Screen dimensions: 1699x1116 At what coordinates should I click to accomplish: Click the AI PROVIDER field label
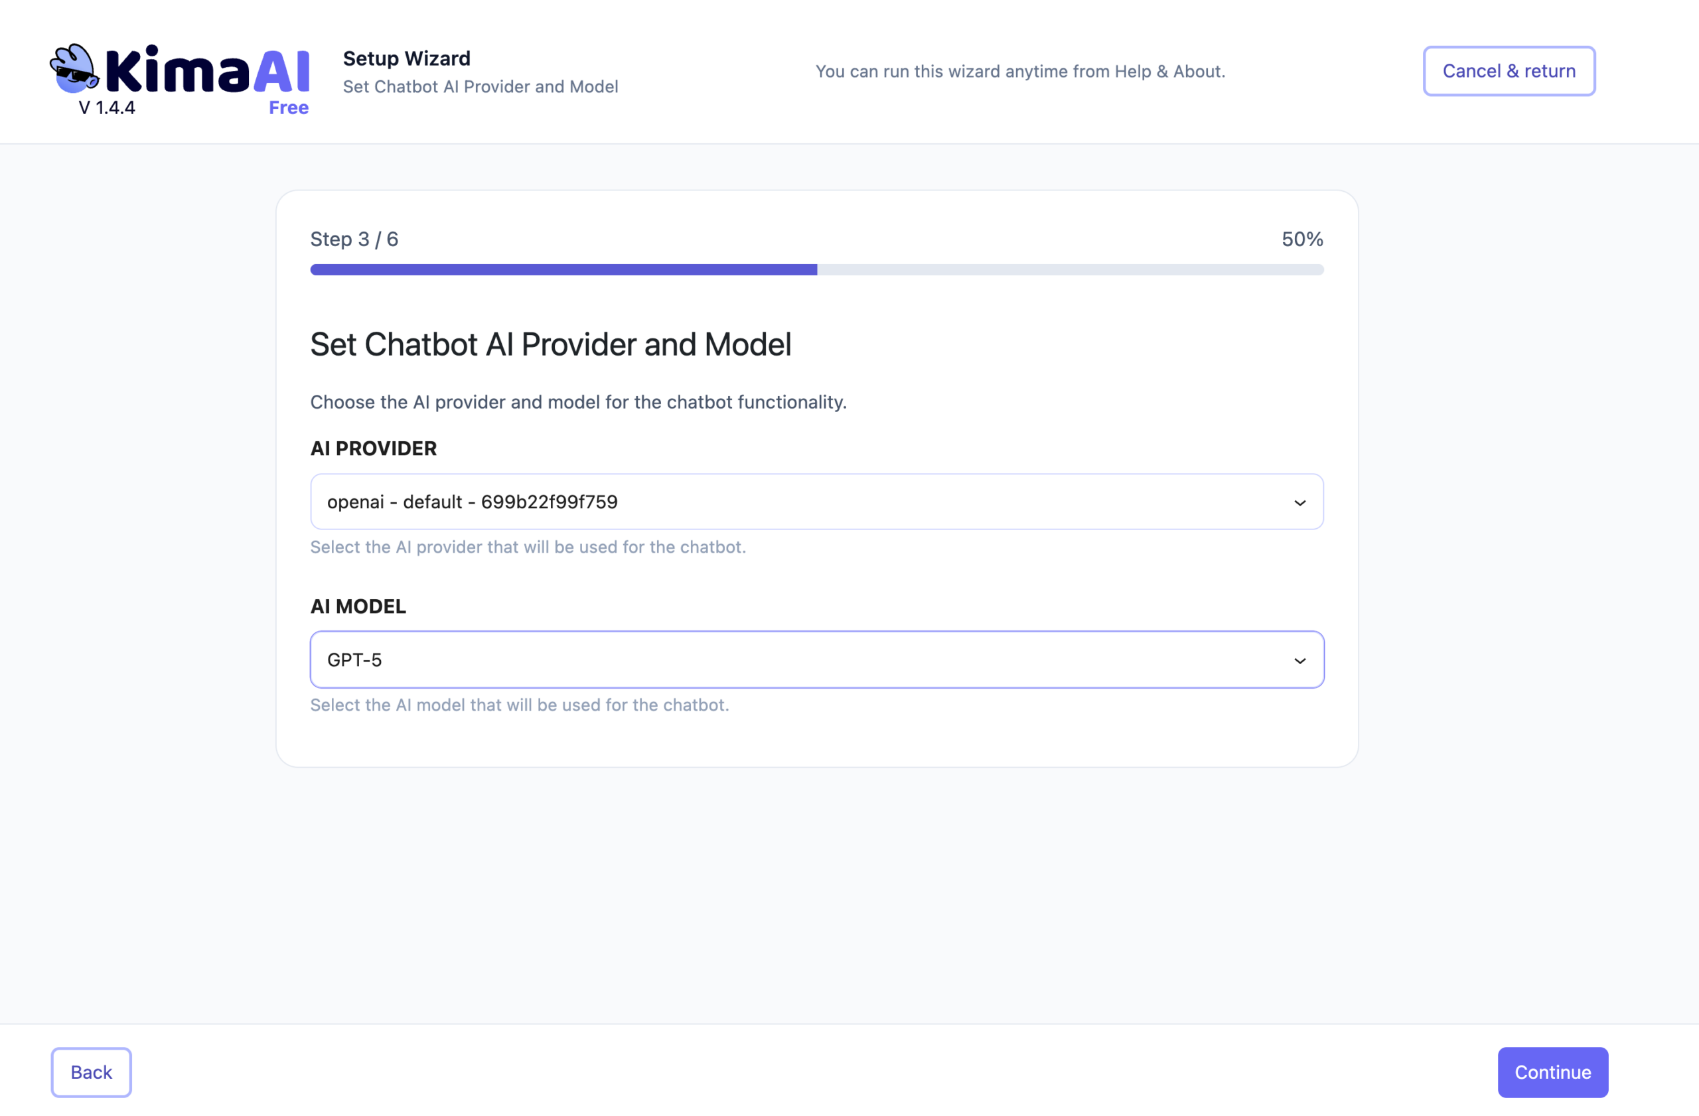click(x=374, y=448)
